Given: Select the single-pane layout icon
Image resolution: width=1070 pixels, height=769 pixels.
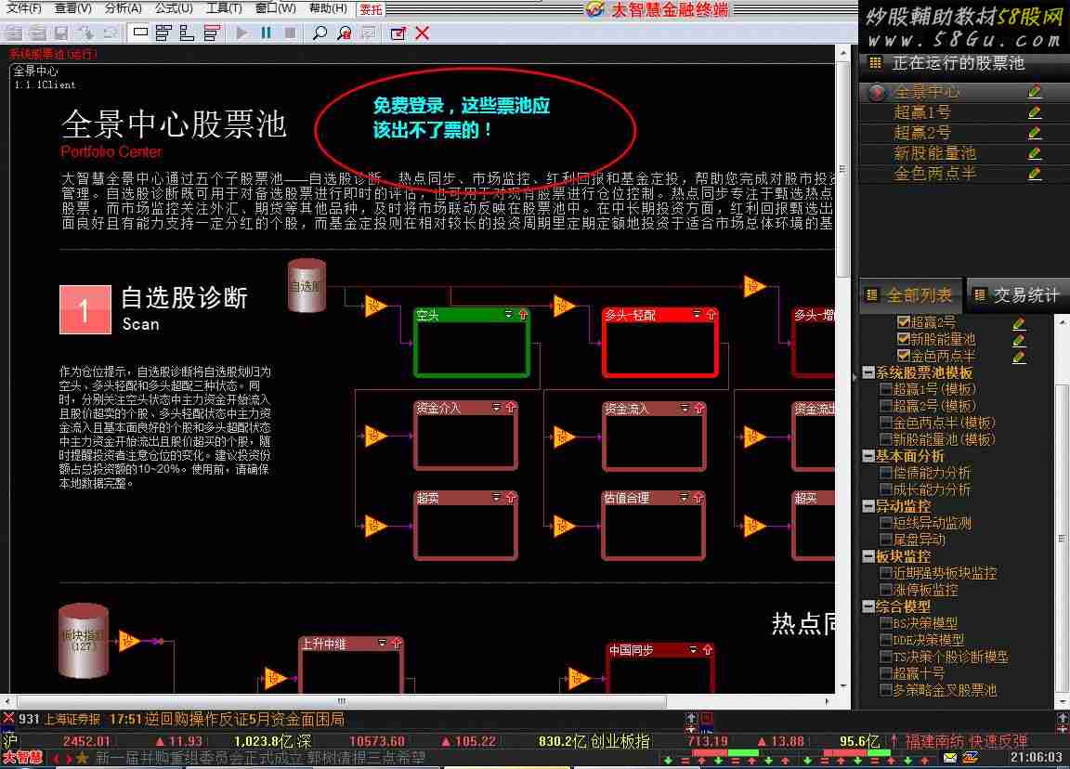Looking at the screenshot, I should 140,33.
